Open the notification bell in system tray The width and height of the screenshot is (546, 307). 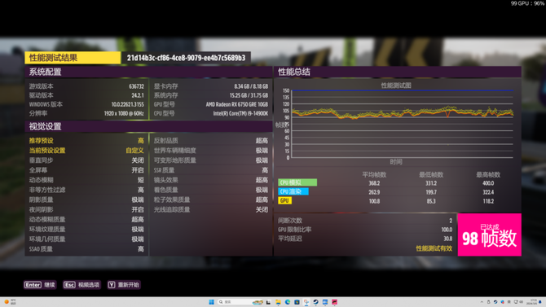click(x=540, y=302)
